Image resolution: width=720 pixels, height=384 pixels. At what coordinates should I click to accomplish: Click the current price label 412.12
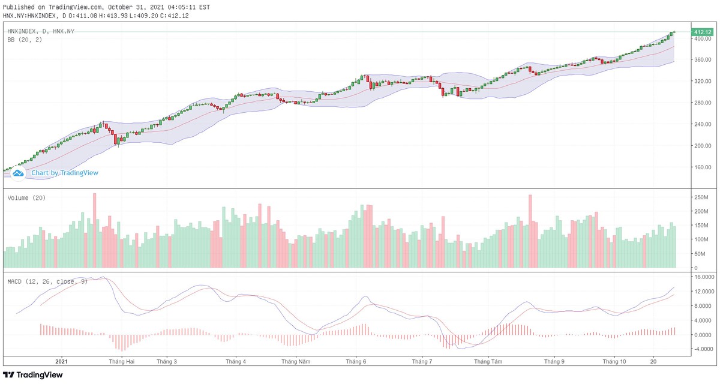701,32
